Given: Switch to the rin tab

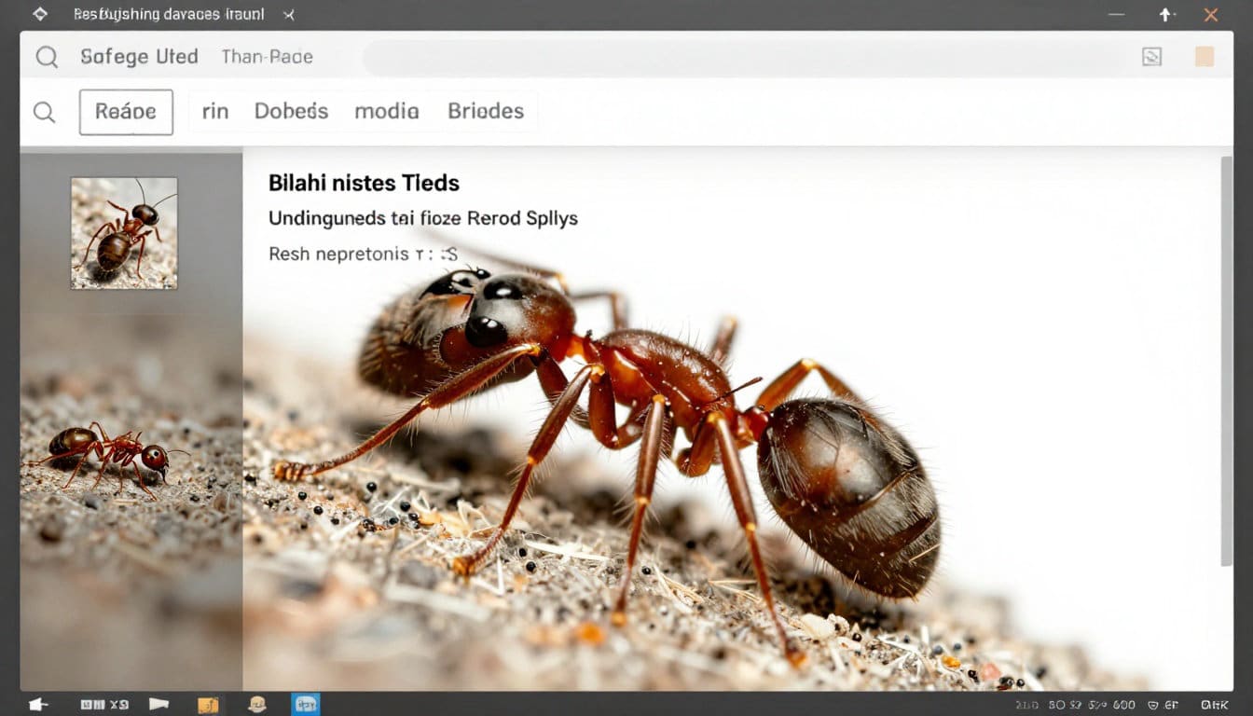Looking at the screenshot, I should 215,112.
